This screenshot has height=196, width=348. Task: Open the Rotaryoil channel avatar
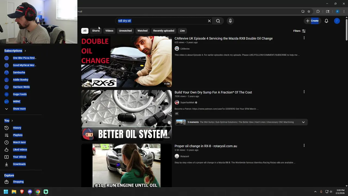tap(177, 156)
